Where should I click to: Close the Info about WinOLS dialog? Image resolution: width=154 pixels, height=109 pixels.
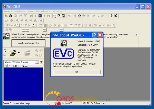[100, 35]
